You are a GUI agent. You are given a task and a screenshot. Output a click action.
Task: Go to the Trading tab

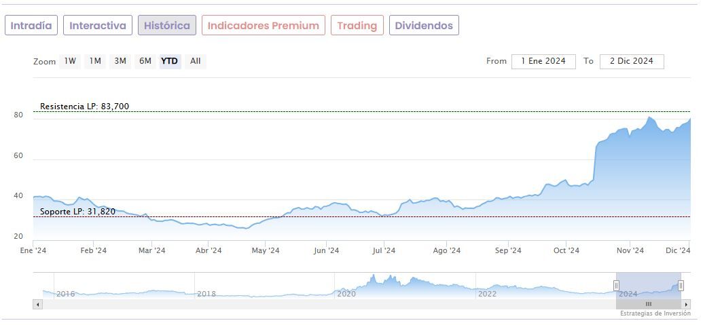point(357,26)
